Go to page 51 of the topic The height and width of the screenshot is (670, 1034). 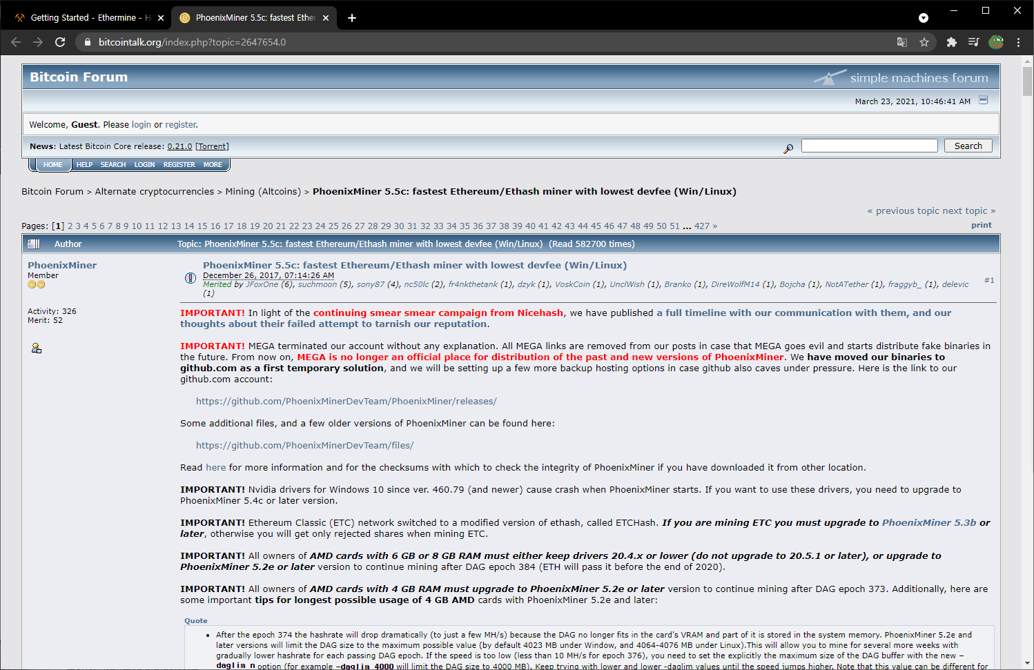(x=674, y=226)
